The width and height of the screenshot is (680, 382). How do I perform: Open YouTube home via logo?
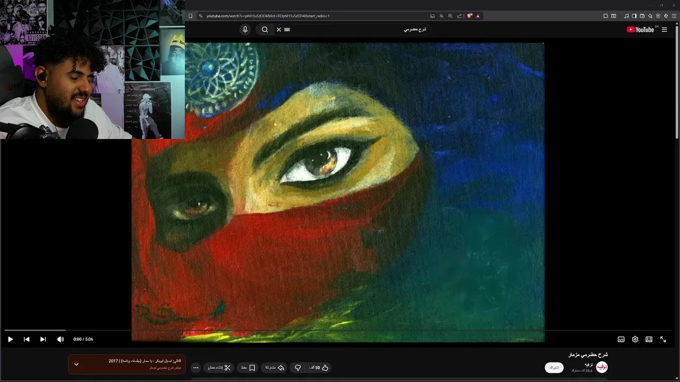640,30
